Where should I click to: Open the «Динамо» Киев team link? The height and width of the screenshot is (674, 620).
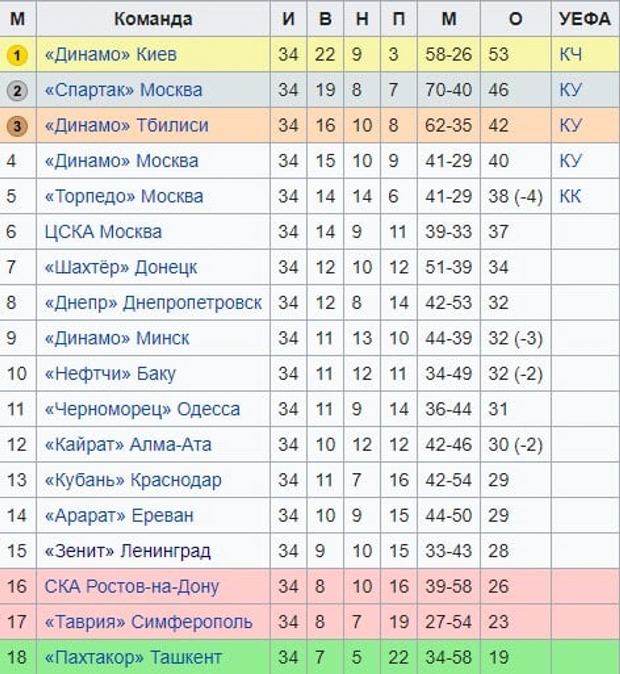click(x=110, y=55)
